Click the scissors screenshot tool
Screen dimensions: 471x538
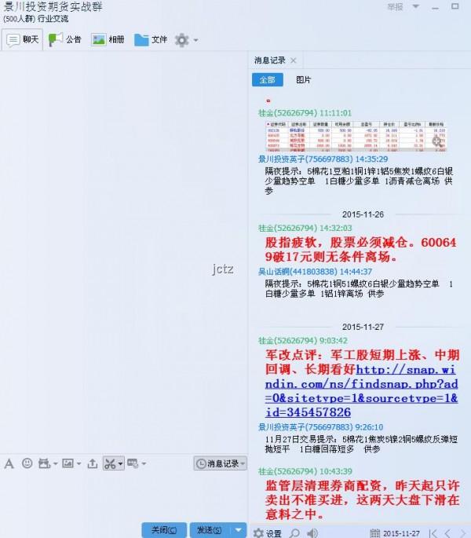pos(110,463)
